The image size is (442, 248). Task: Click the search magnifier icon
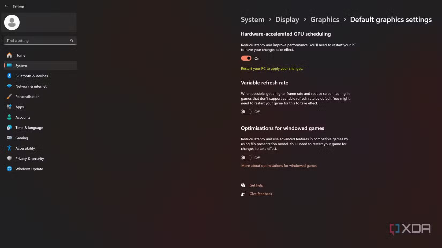tap(72, 41)
